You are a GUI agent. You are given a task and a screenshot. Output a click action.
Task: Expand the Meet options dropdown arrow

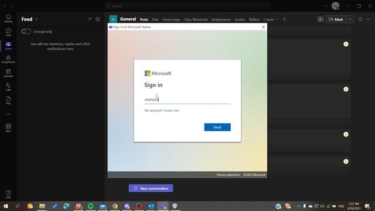pyautogui.click(x=350, y=19)
